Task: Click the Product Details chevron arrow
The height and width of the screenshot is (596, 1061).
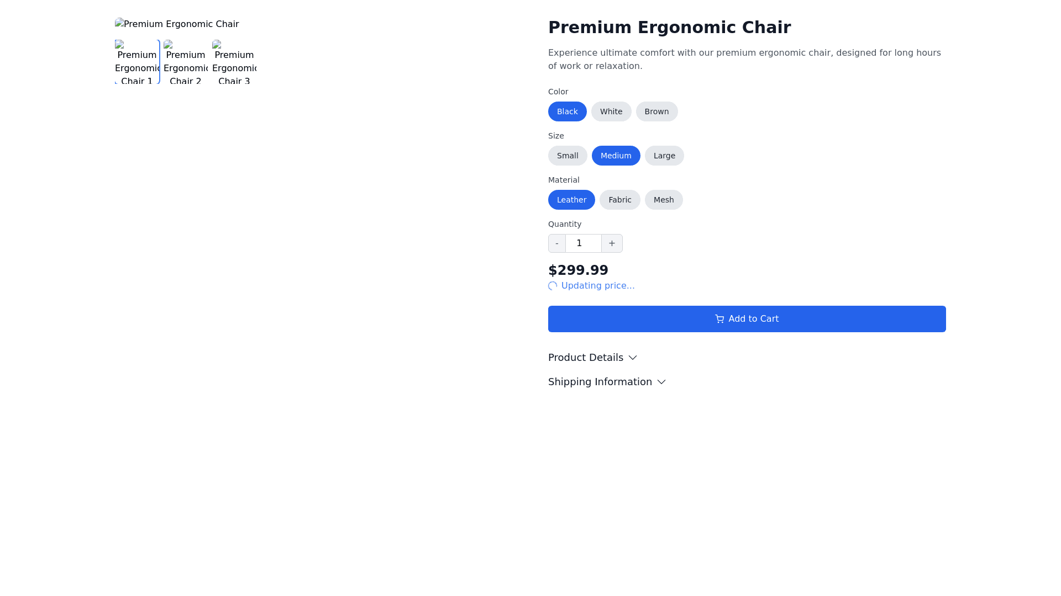Action: tap(633, 358)
